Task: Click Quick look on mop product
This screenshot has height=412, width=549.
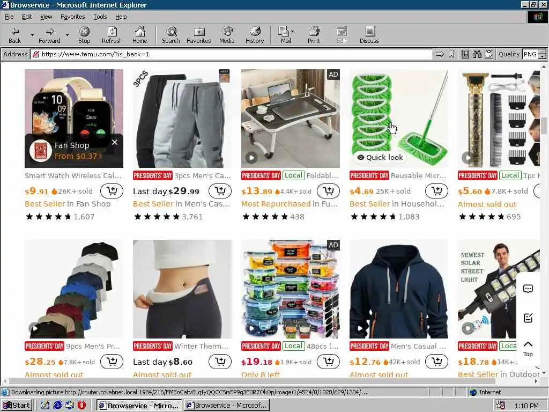Action: click(x=380, y=157)
